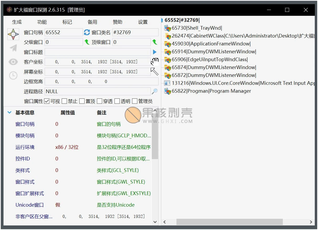Screen dimensions: 318x230
Task: Uncheck the 可视 checkbox
Action: click(x=47, y=101)
